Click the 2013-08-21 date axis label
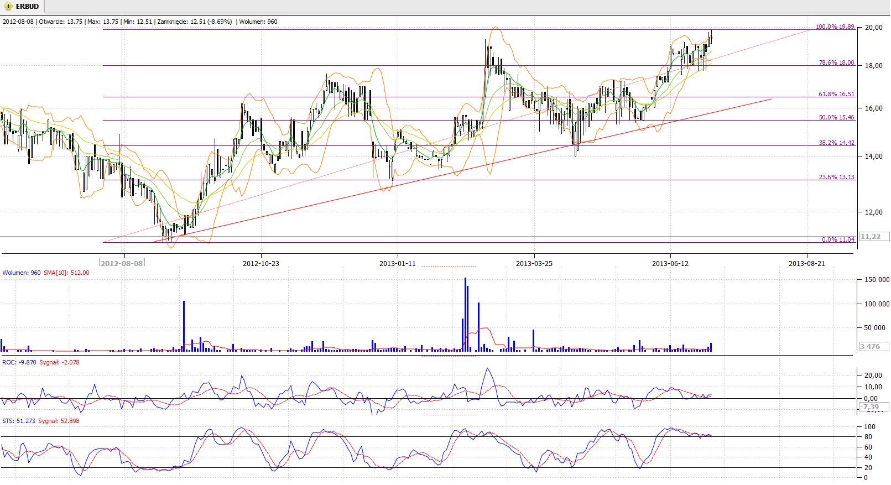Image resolution: width=891 pixels, height=485 pixels. [807, 263]
